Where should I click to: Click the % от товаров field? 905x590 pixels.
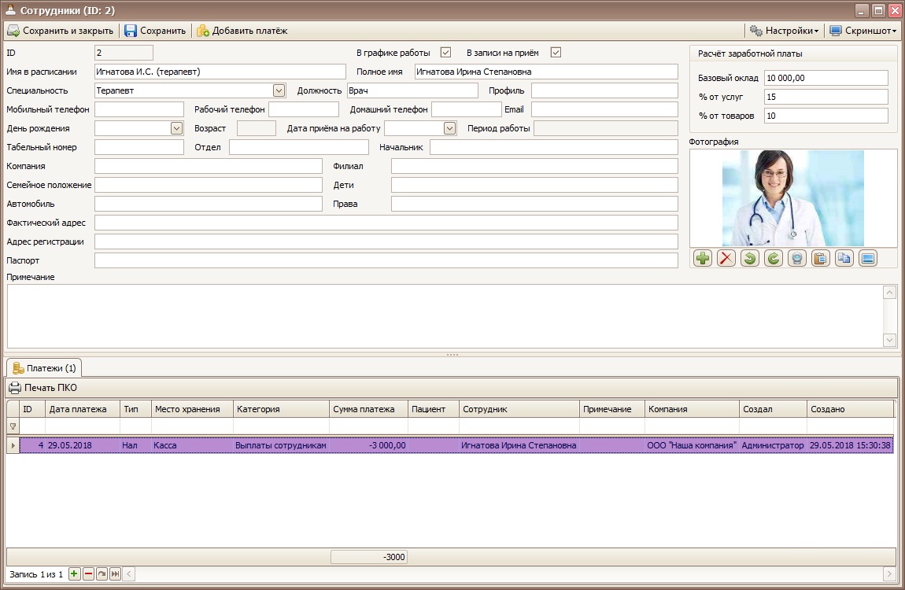[826, 116]
